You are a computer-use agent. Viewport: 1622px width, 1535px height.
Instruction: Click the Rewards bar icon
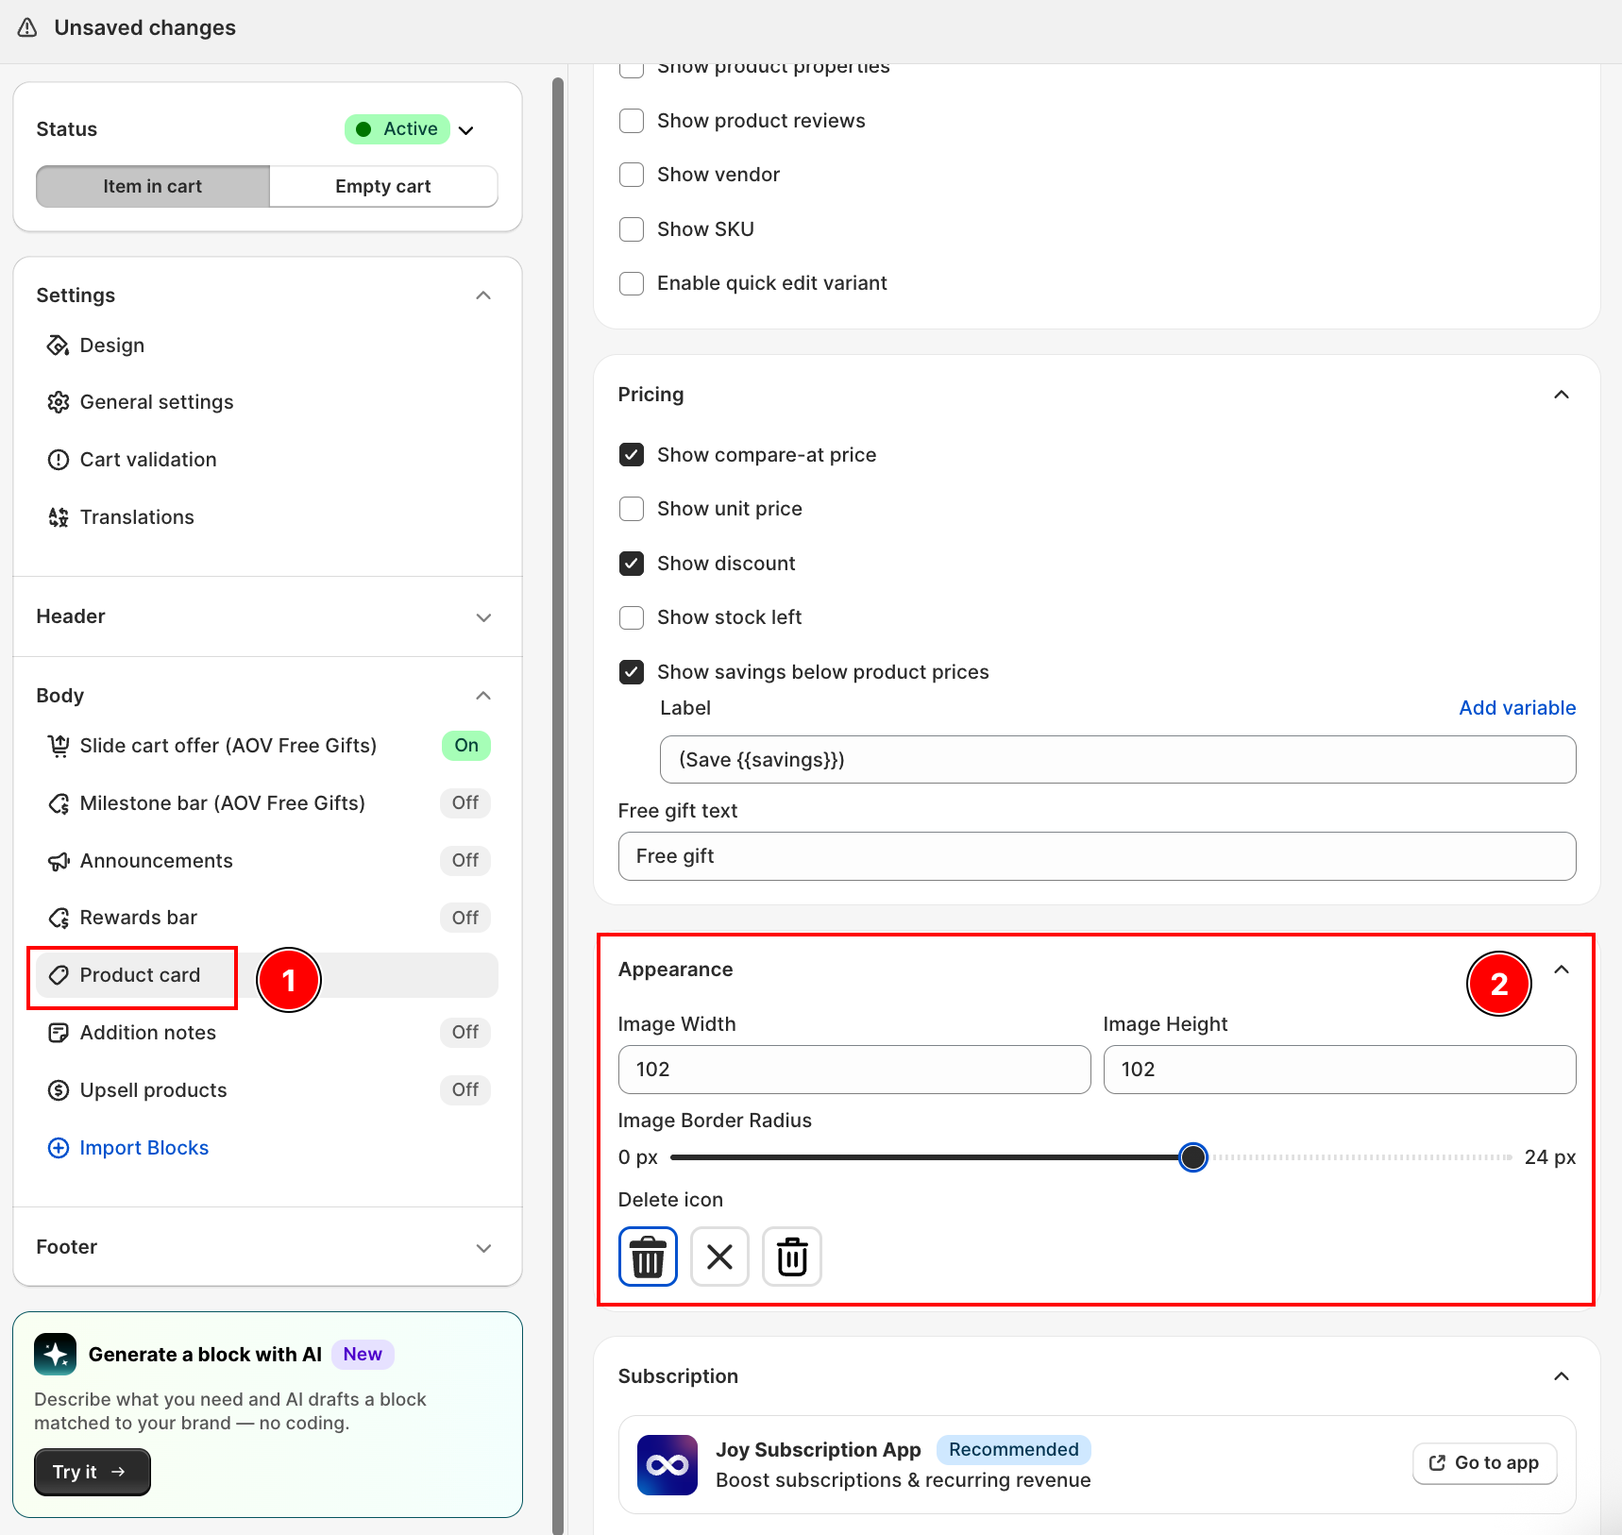pos(59,918)
